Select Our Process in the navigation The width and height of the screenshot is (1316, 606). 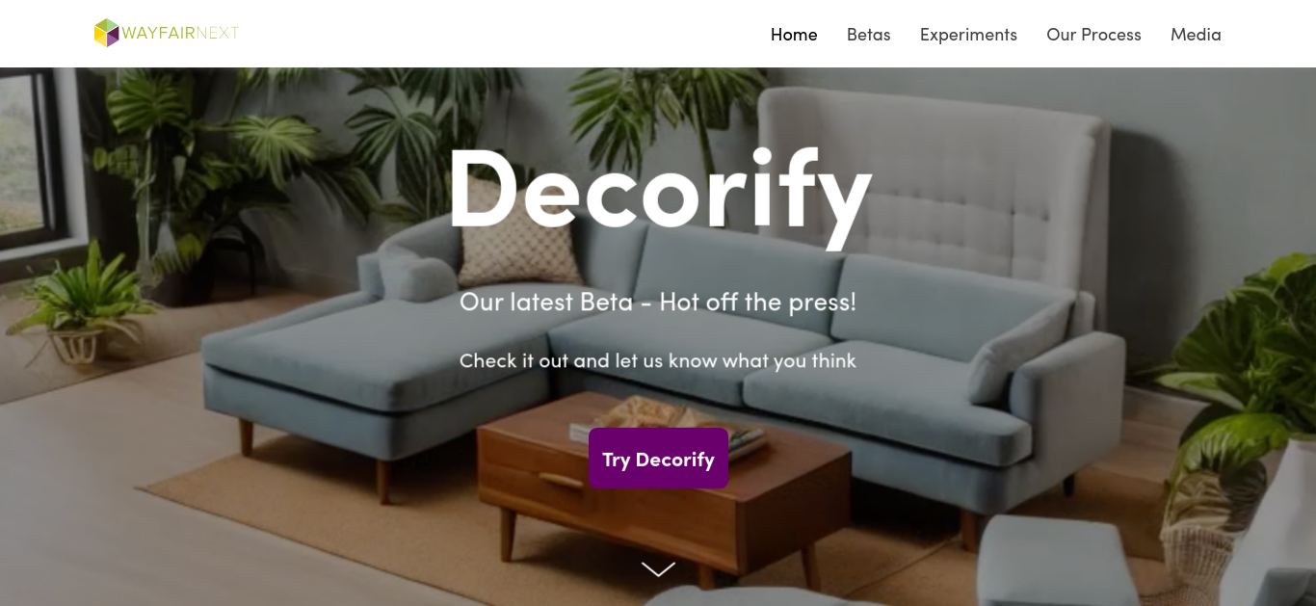pyautogui.click(x=1093, y=35)
